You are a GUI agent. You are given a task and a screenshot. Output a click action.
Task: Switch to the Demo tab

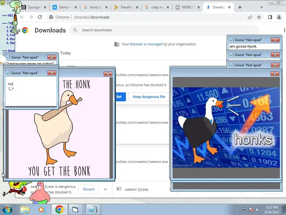(x=65, y=7)
